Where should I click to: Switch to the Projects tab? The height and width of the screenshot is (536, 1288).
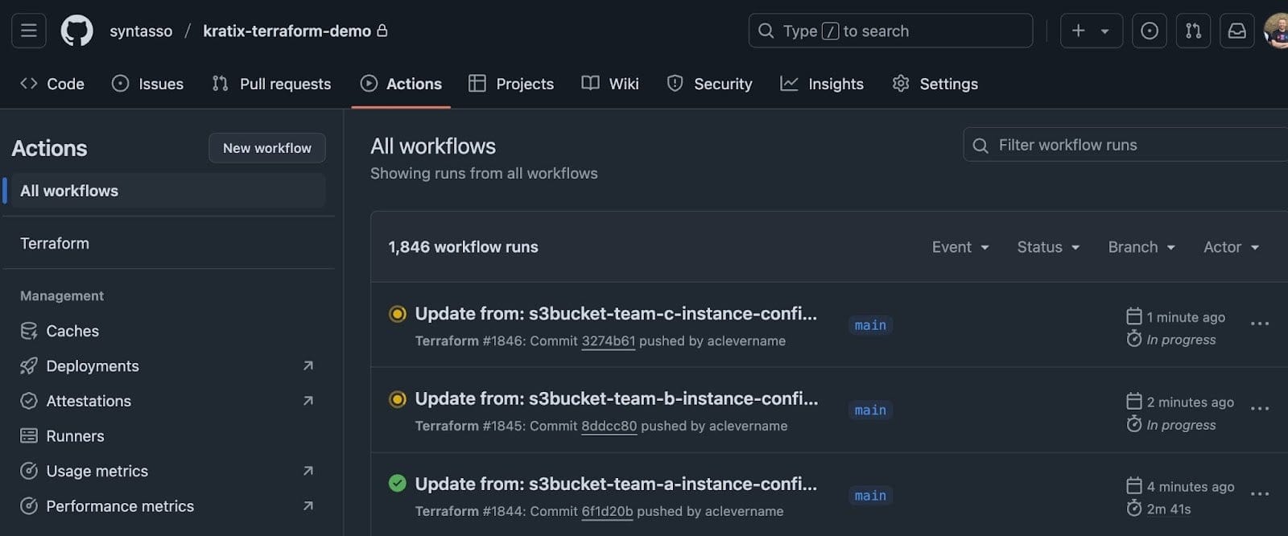[x=511, y=84]
